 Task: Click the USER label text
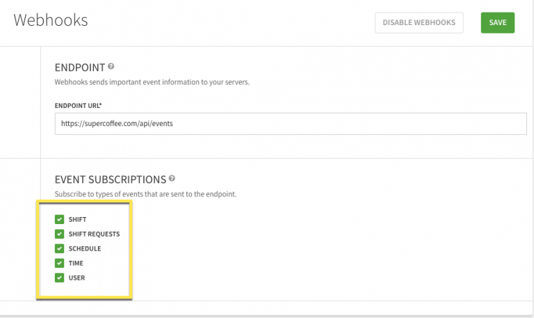76,278
